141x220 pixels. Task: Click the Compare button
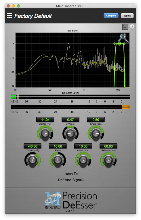click(x=111, y=16)
